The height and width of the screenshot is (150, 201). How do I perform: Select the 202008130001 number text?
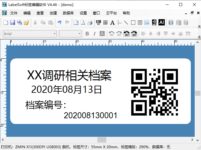[90, 115]
